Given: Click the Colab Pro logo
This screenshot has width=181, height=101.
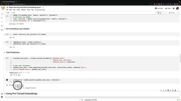Looking at the screenshot, I should point(3,8).
